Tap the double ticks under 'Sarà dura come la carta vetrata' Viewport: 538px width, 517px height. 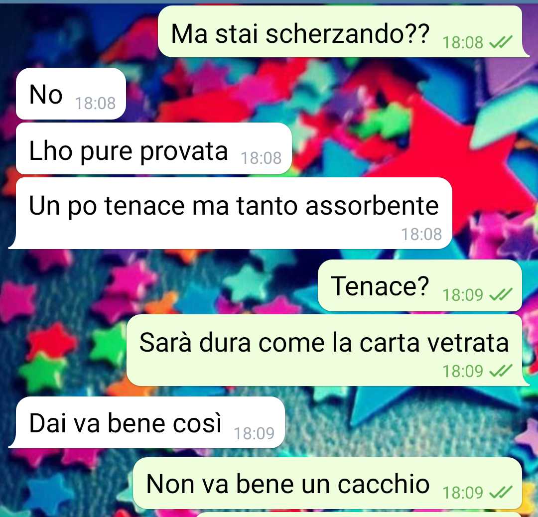(501, 371)
